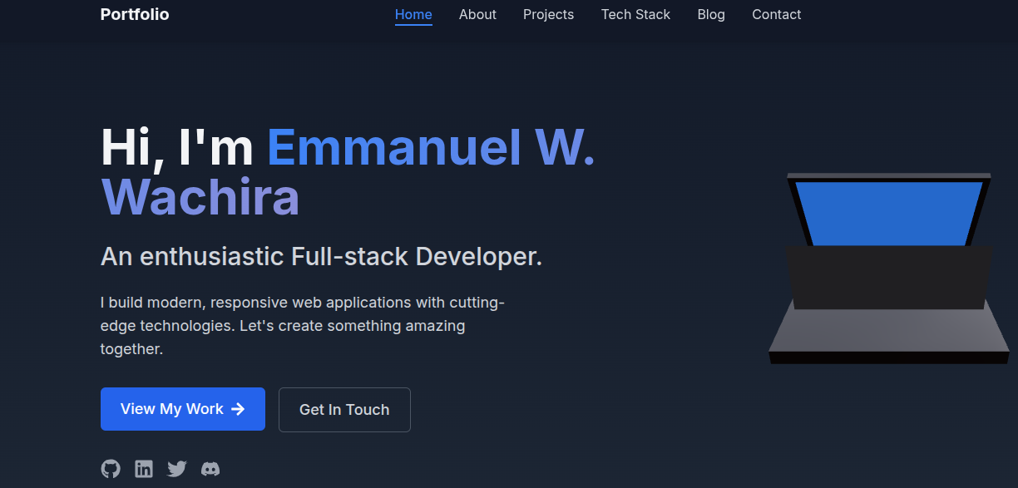Click the blue screen of the 3D laptop
Viewport: 1018px width, 488px height.
888,213
